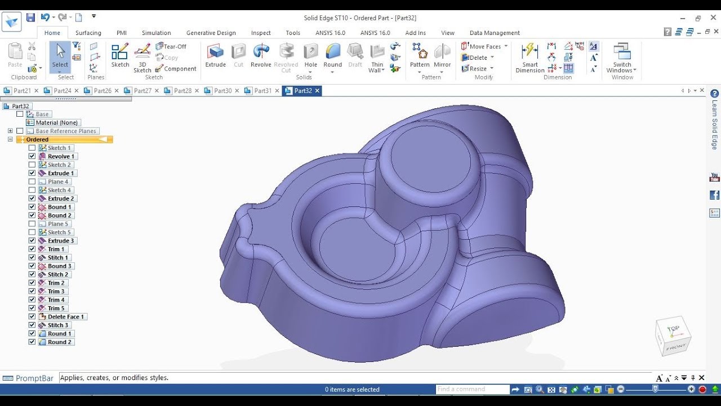Click the zoom in plus button
The height and width of the screenshot is (406, 721).
691,389
